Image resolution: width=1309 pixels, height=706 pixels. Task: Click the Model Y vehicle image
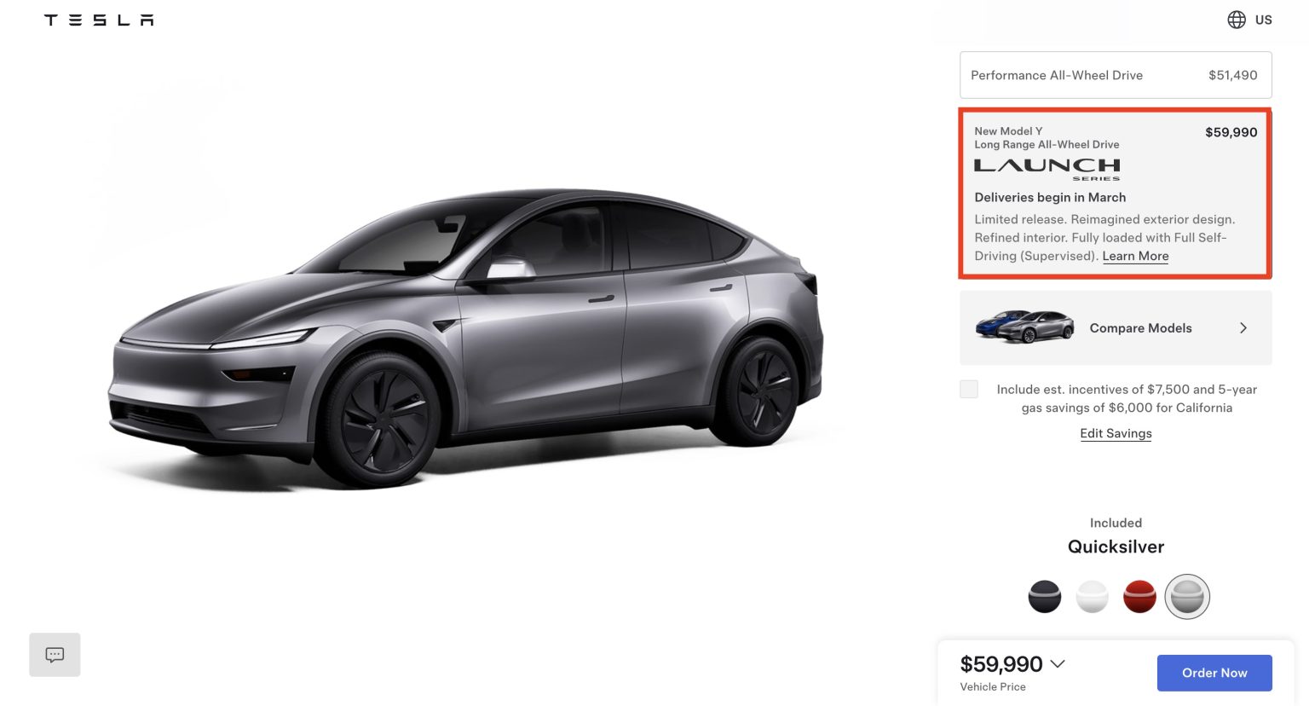[465, 338]
